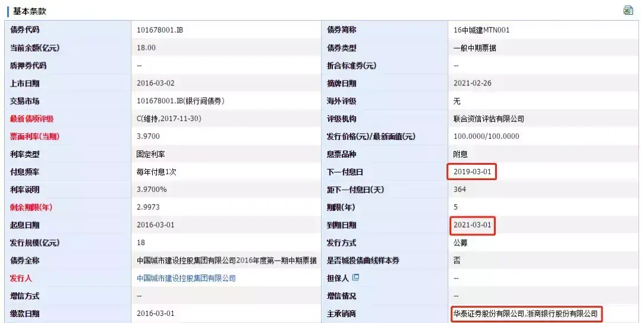Click rate description 3.9700%

[152, 190]
